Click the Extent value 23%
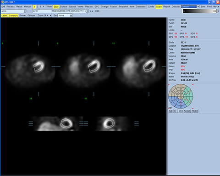Image resolution: width=220 pixels, height=176 pixels. pyautogui.click(x=183, y=66)
